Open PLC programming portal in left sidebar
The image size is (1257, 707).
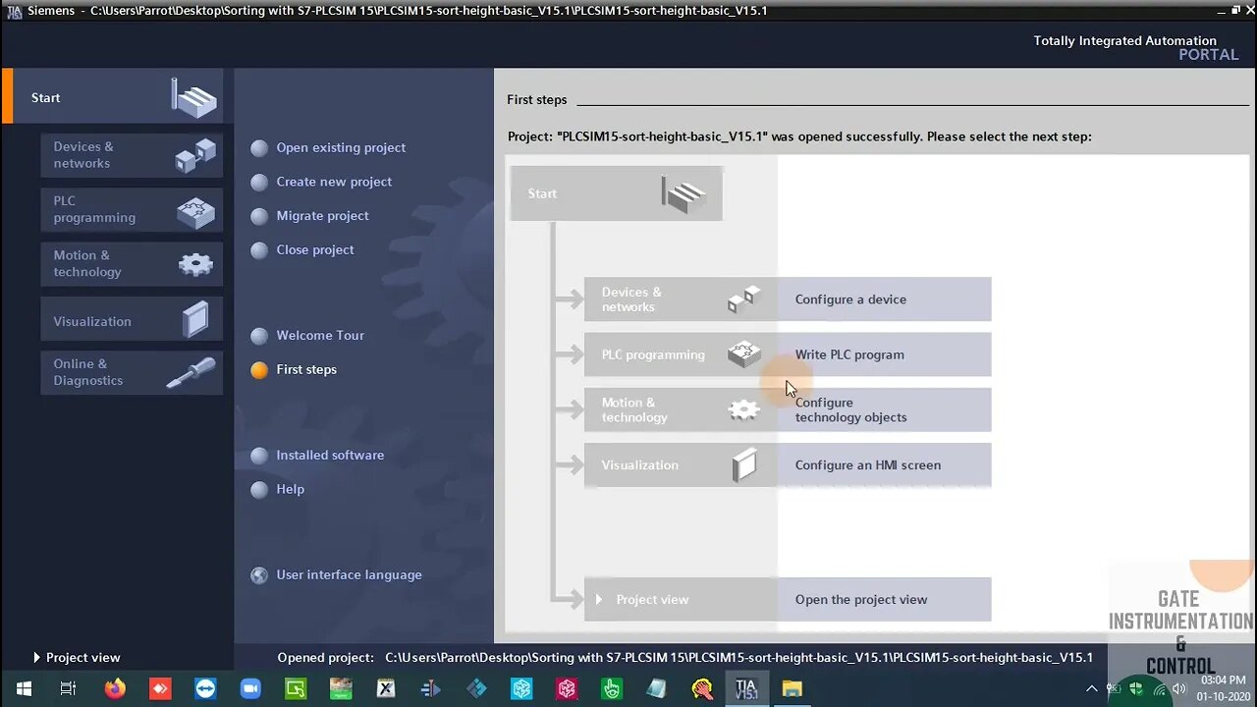132,209
